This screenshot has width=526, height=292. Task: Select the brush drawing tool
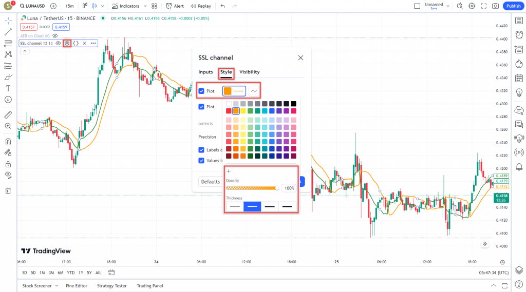[8, 77]
